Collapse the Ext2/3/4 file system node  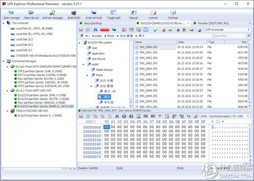coord(80,43)
